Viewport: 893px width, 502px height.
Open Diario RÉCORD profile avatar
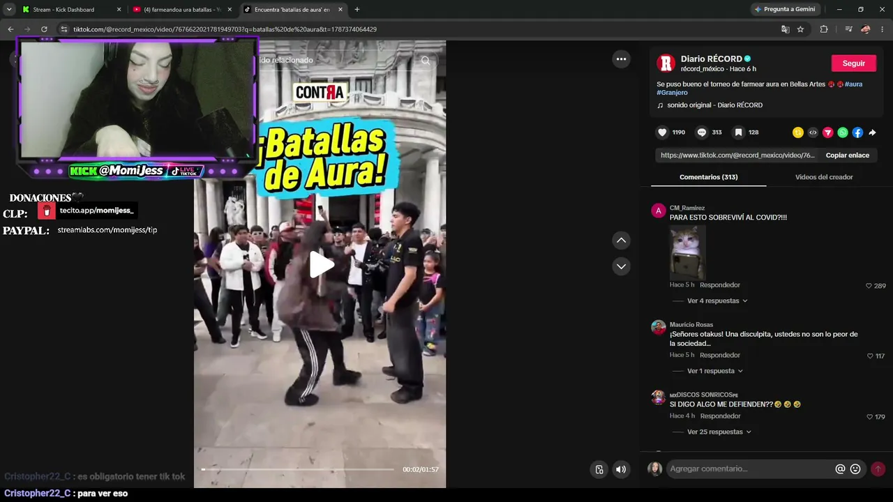pyautogui.click(x=666, y=63)
